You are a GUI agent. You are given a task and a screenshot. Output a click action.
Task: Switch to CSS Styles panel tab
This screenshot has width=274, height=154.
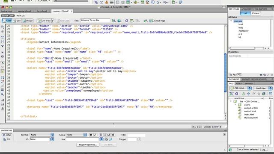click(234, 9)
